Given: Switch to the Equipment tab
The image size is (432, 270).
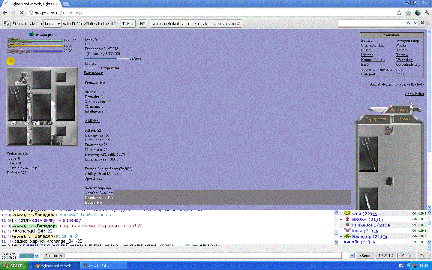Looking at the screenshot, I should (376, 119).
